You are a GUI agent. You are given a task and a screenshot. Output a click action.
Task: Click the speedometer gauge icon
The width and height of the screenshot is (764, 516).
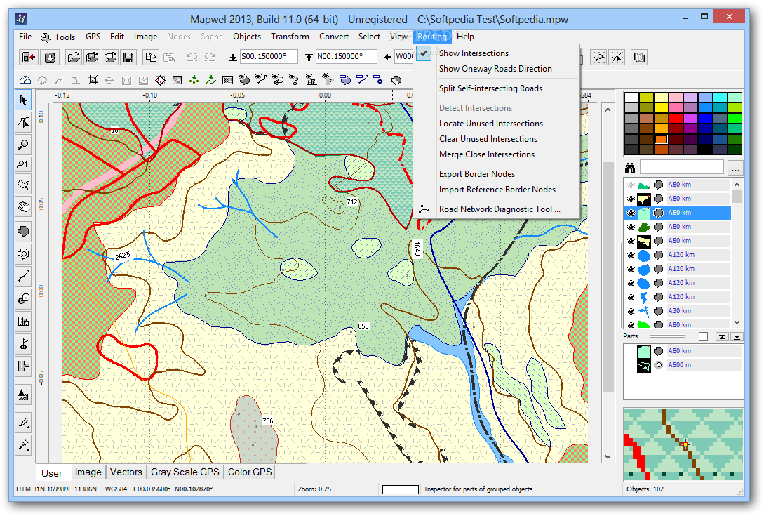pos(25,80)
